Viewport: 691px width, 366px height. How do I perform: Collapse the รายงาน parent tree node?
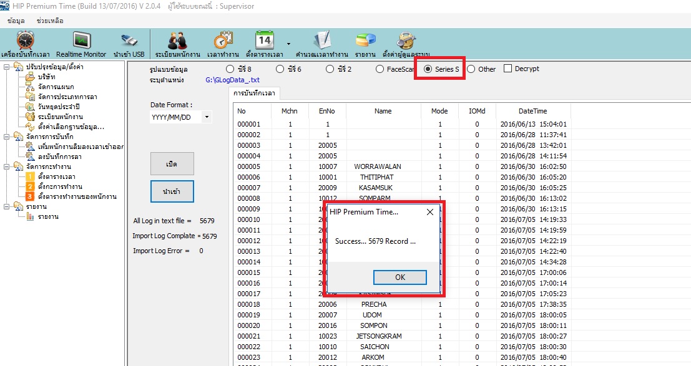(7, 206)
